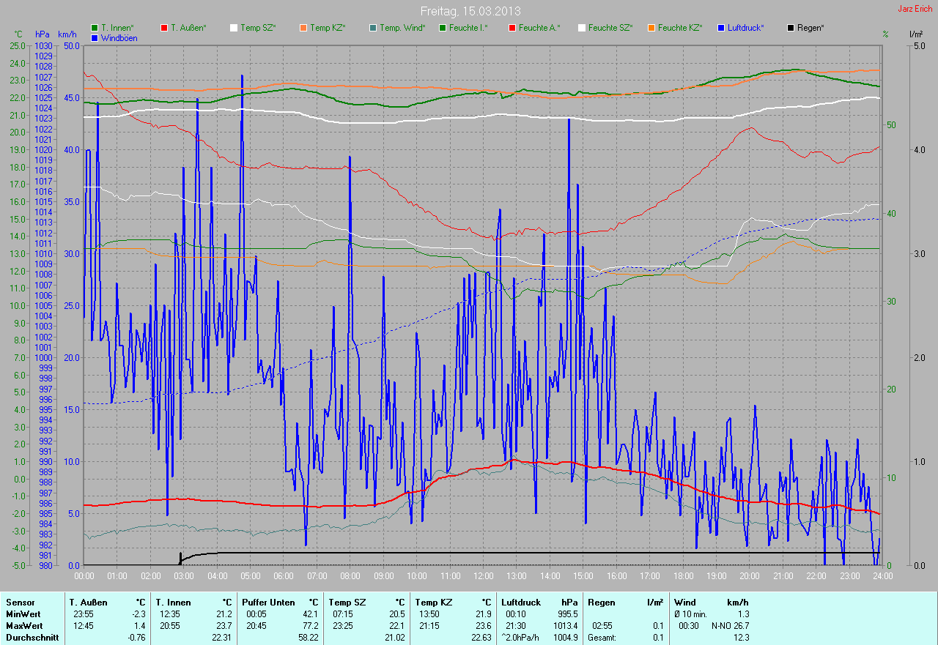
Task: Click the Jarz Erich label
Action: (915, 9)
